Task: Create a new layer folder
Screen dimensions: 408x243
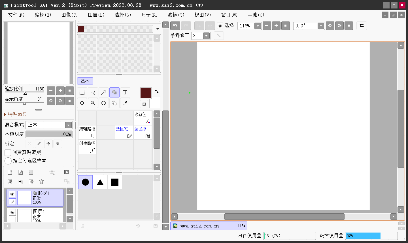Action: click(31, 172)
